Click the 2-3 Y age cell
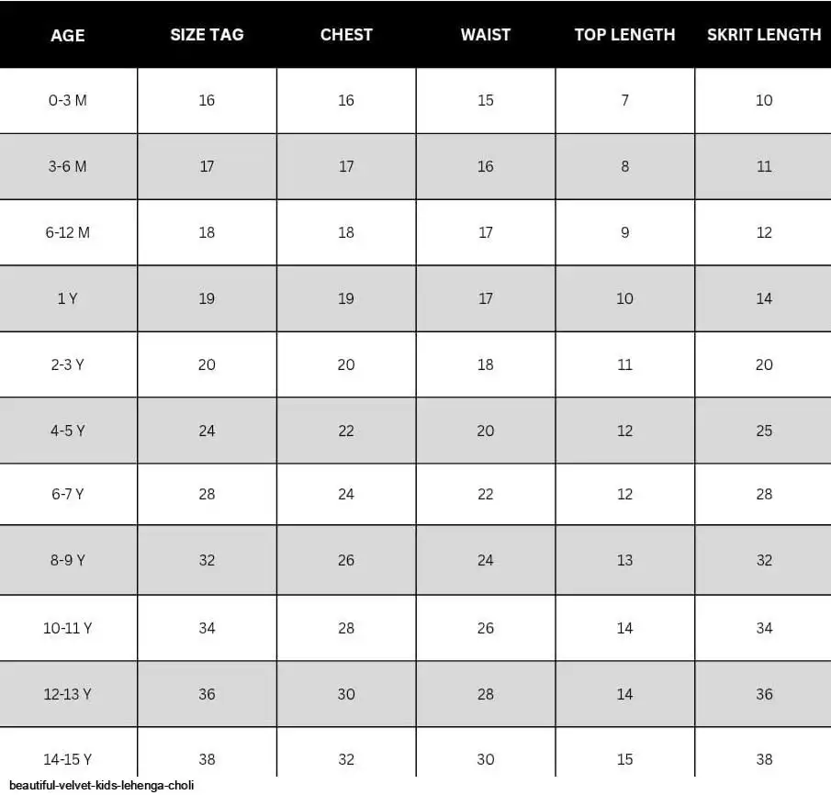Image resolution: width=831 pixels, height=795 pixels. click(68, 364)
